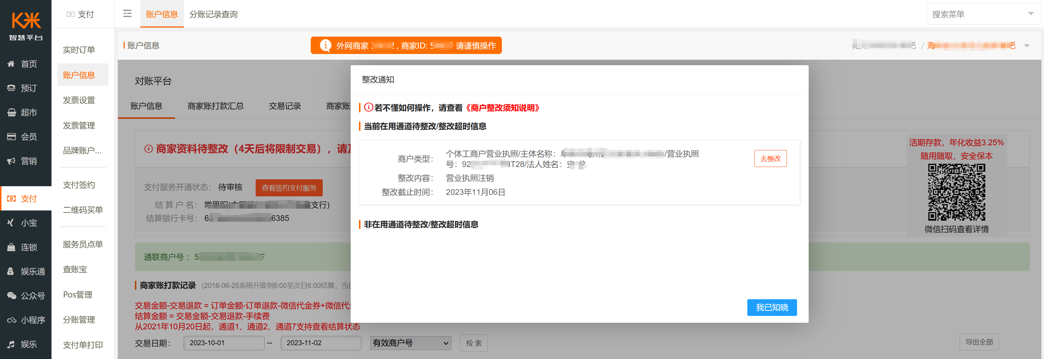Switch to the 分账记录查询 top tab
1044x359 pixels.
214,14
